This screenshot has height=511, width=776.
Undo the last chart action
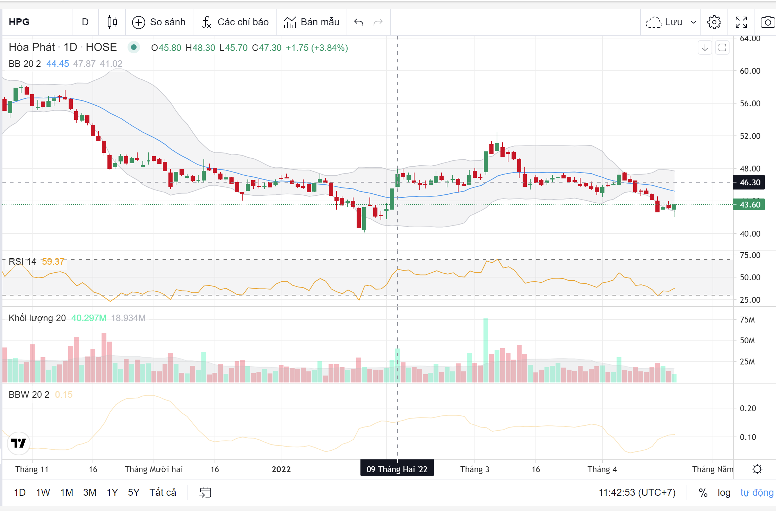[359, 22]
